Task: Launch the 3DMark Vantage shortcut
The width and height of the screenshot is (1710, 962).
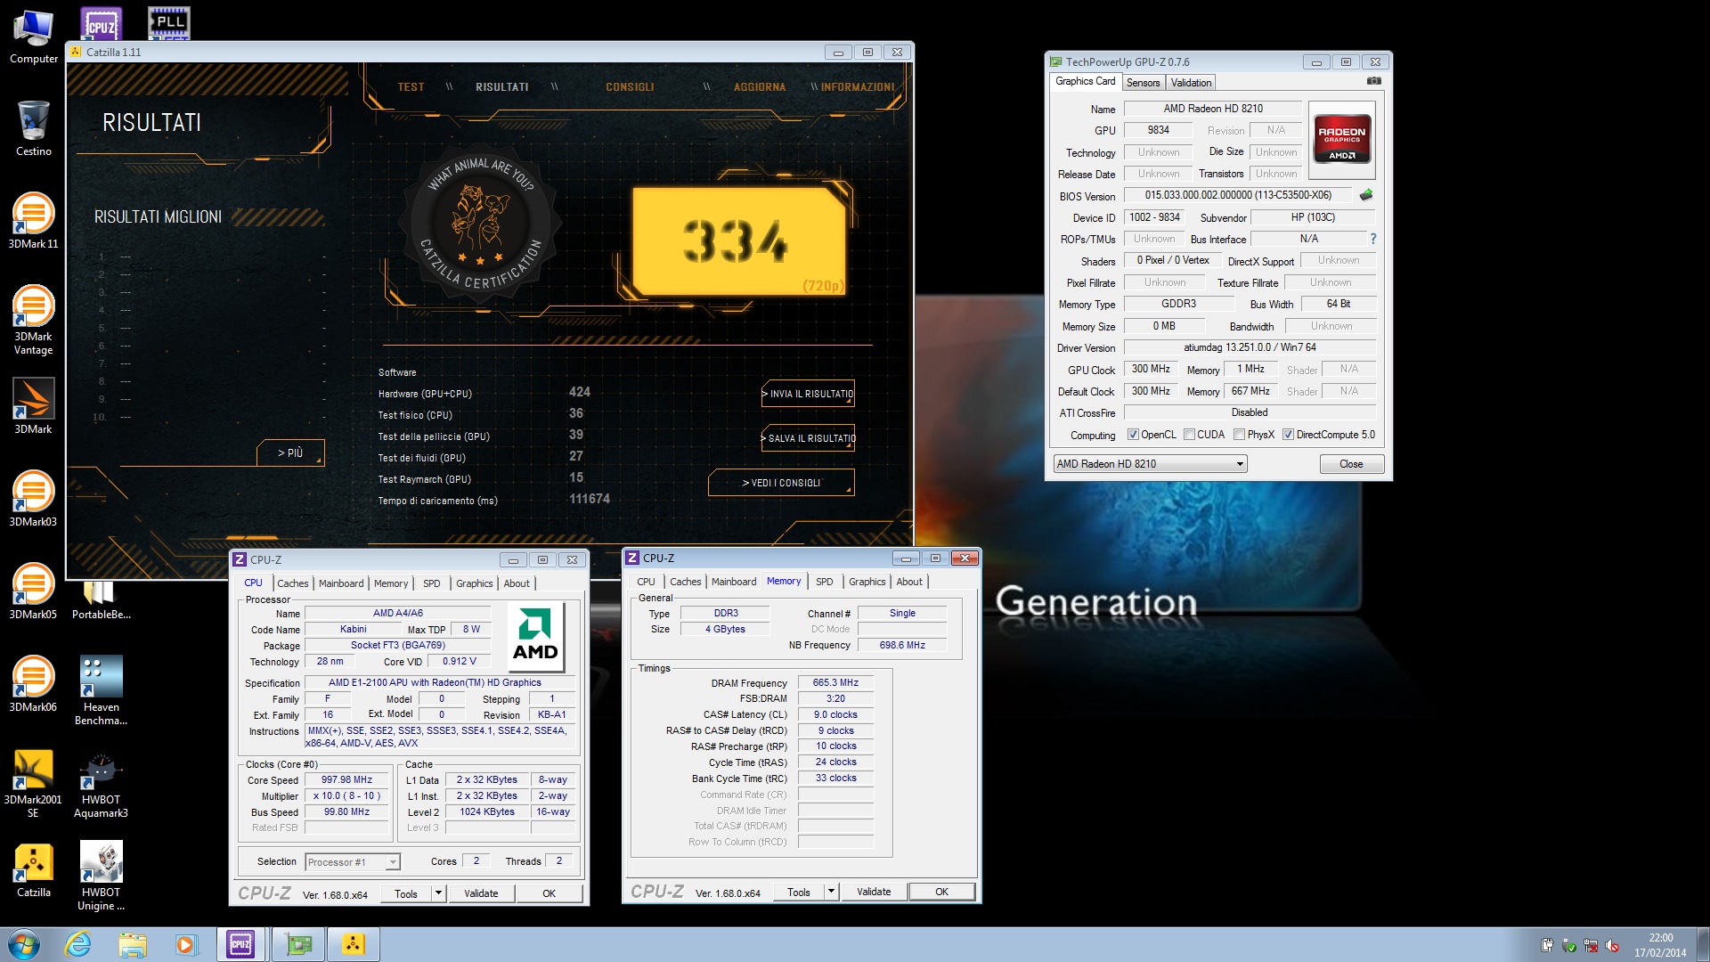Action: (34, 319)
